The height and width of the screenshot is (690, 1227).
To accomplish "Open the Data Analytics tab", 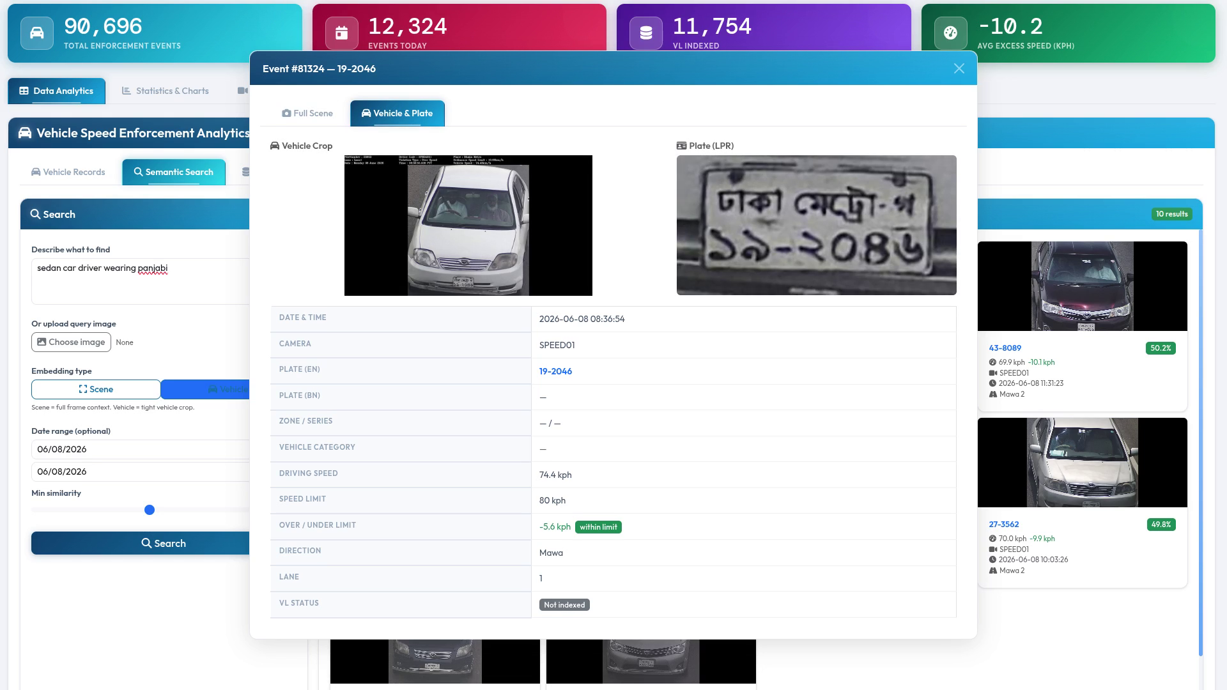I will (56, 91).
